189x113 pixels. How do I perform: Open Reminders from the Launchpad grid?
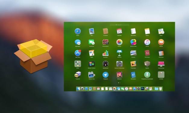point(133,31)
